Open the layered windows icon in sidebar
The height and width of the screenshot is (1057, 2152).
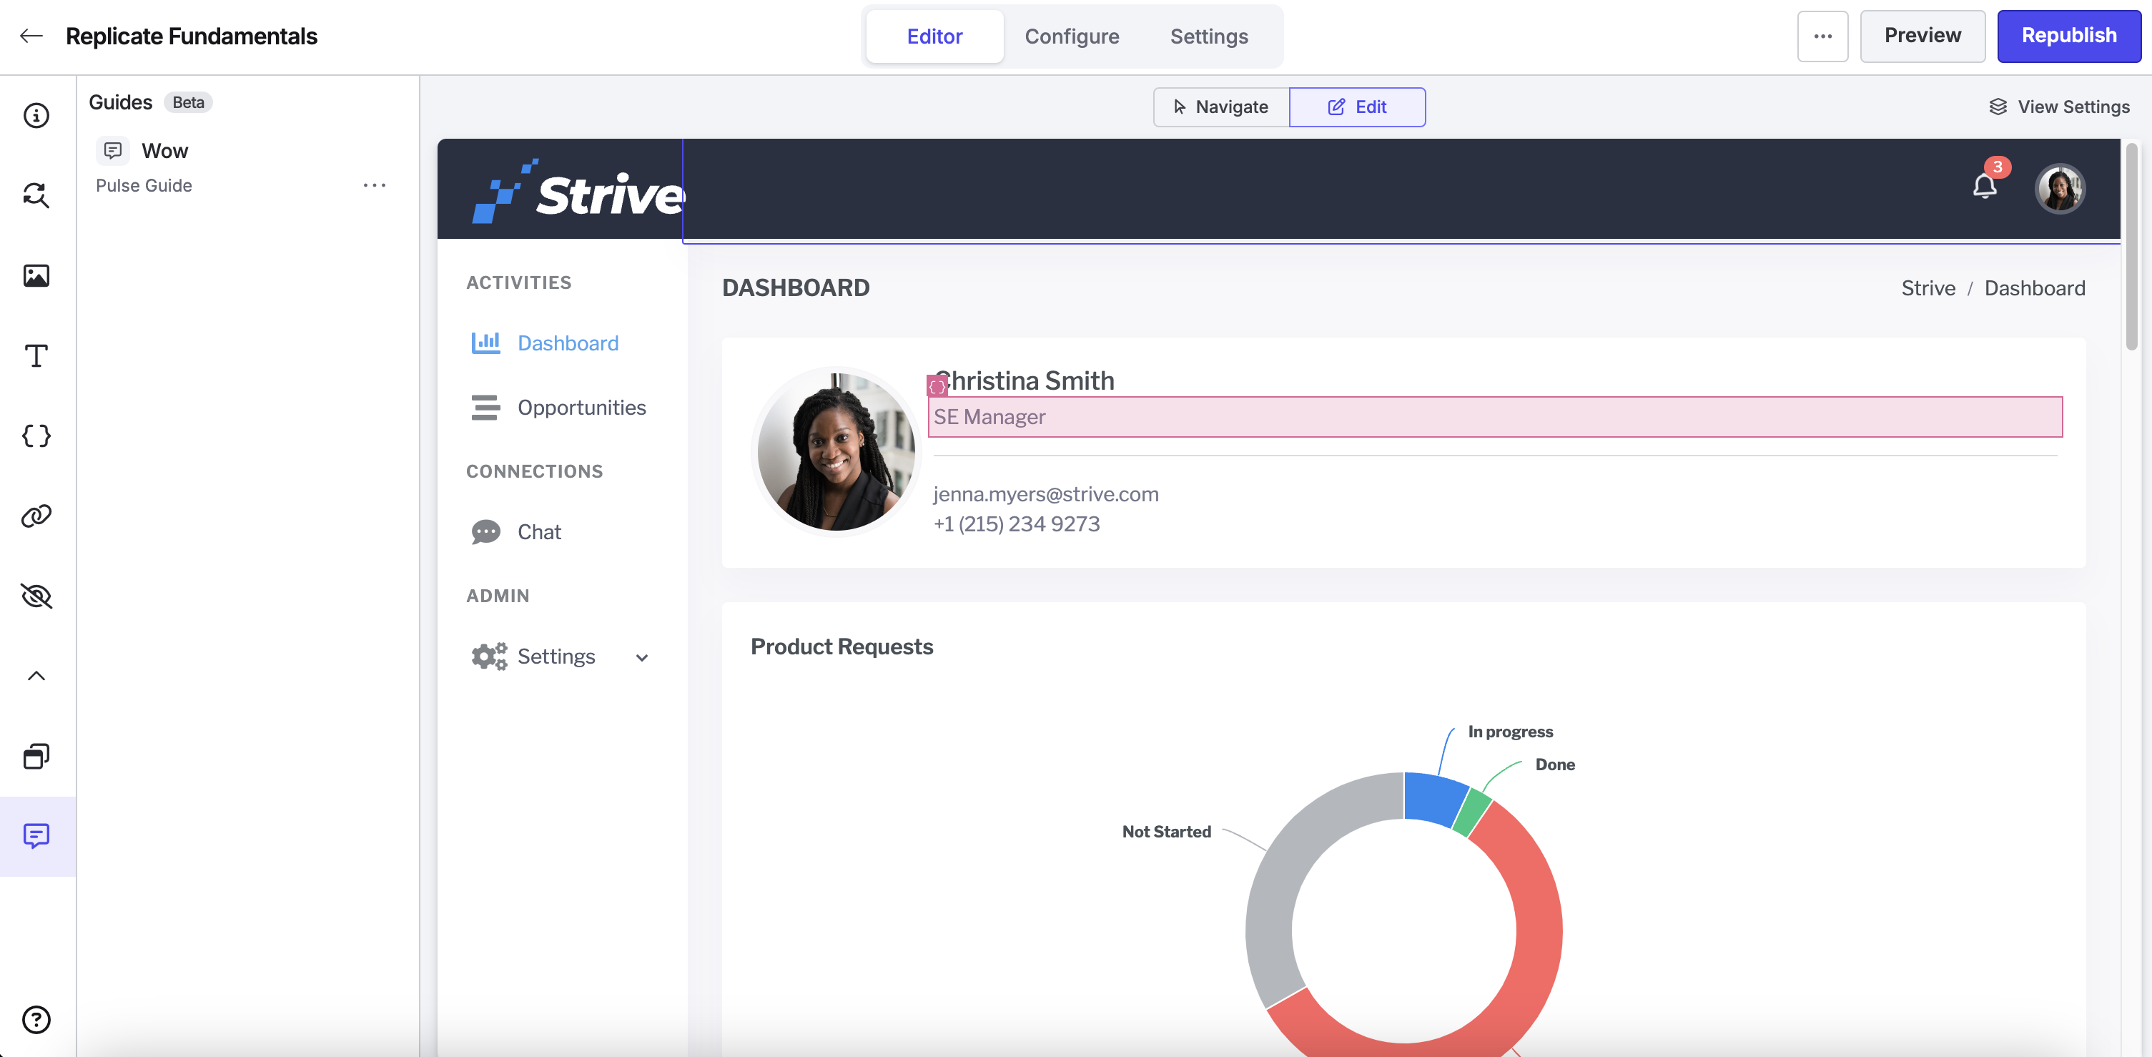coord(36,756)
